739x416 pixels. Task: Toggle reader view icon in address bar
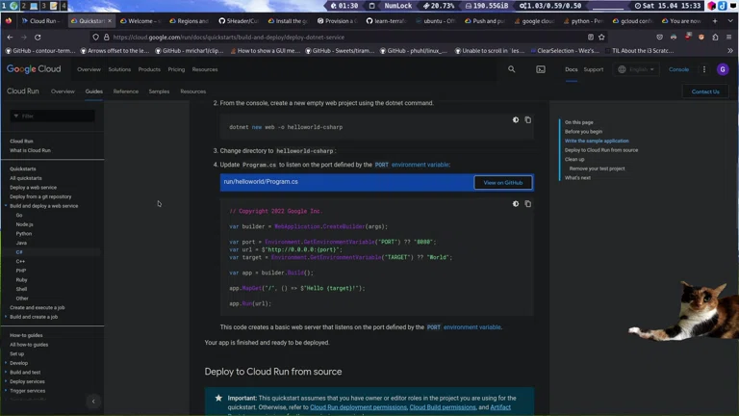coord(590,37)
